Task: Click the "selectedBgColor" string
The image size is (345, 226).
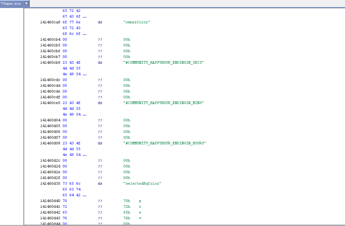Action: (x=142, y=184)
